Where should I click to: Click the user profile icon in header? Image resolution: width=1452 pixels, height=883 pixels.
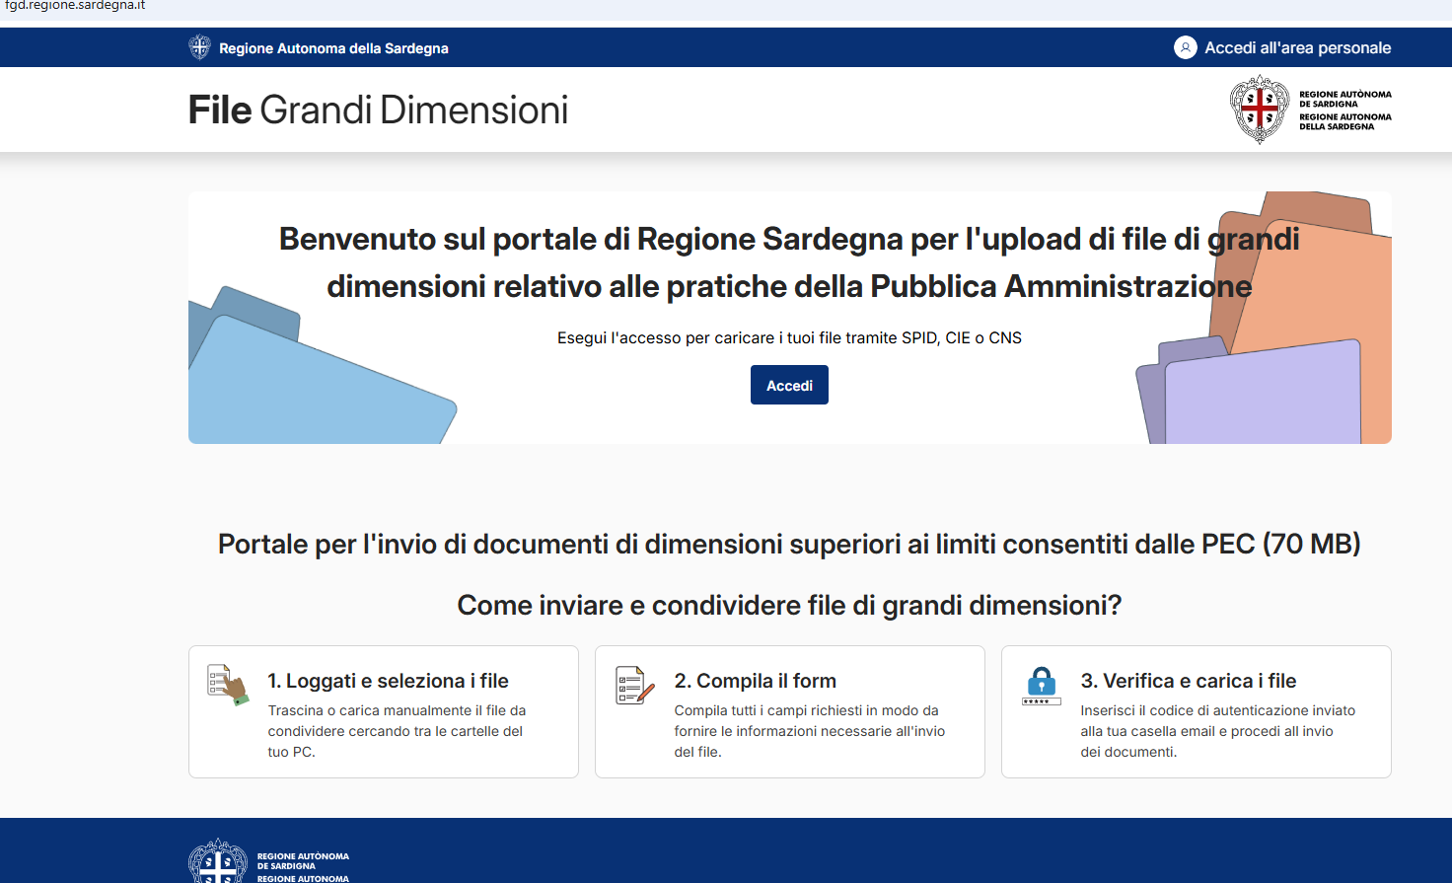tap(1185, 47)
